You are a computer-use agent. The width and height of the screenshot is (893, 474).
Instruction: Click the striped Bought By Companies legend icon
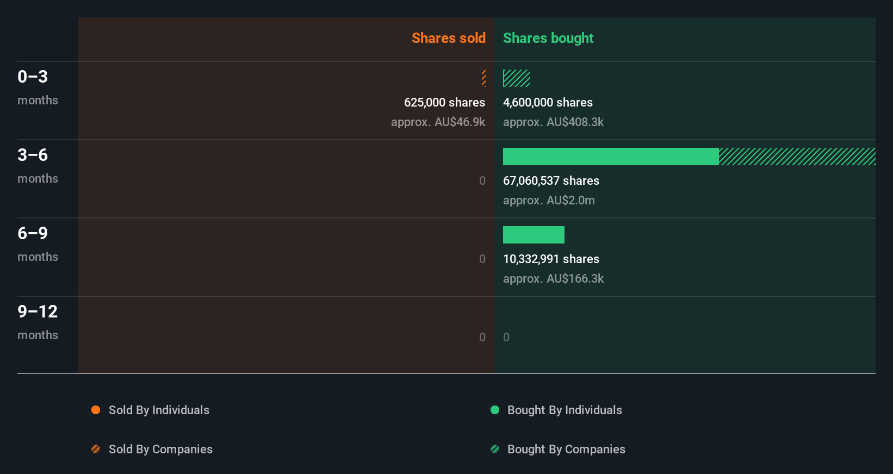tap(495, 449)
